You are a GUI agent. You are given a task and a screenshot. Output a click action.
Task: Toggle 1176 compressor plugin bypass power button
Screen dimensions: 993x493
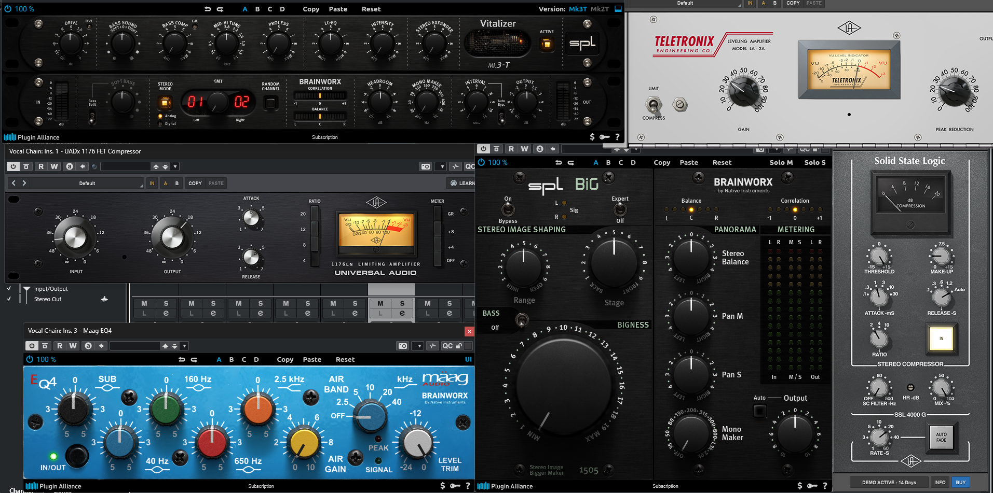tap(13, 166)
